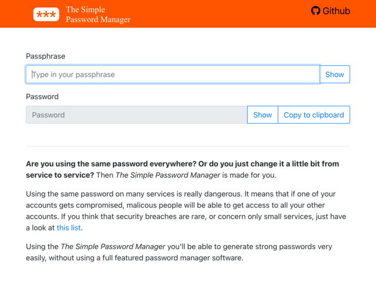Click the horizontal divider below password section
This screenshot has width=376, height=282.
tap(188, 146)
